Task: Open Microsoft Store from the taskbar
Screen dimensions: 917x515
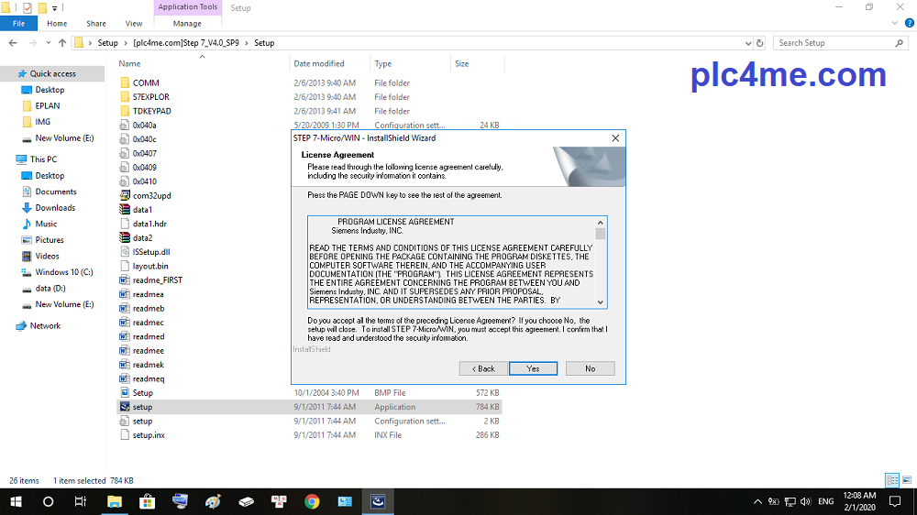Action: click(147, 501)
